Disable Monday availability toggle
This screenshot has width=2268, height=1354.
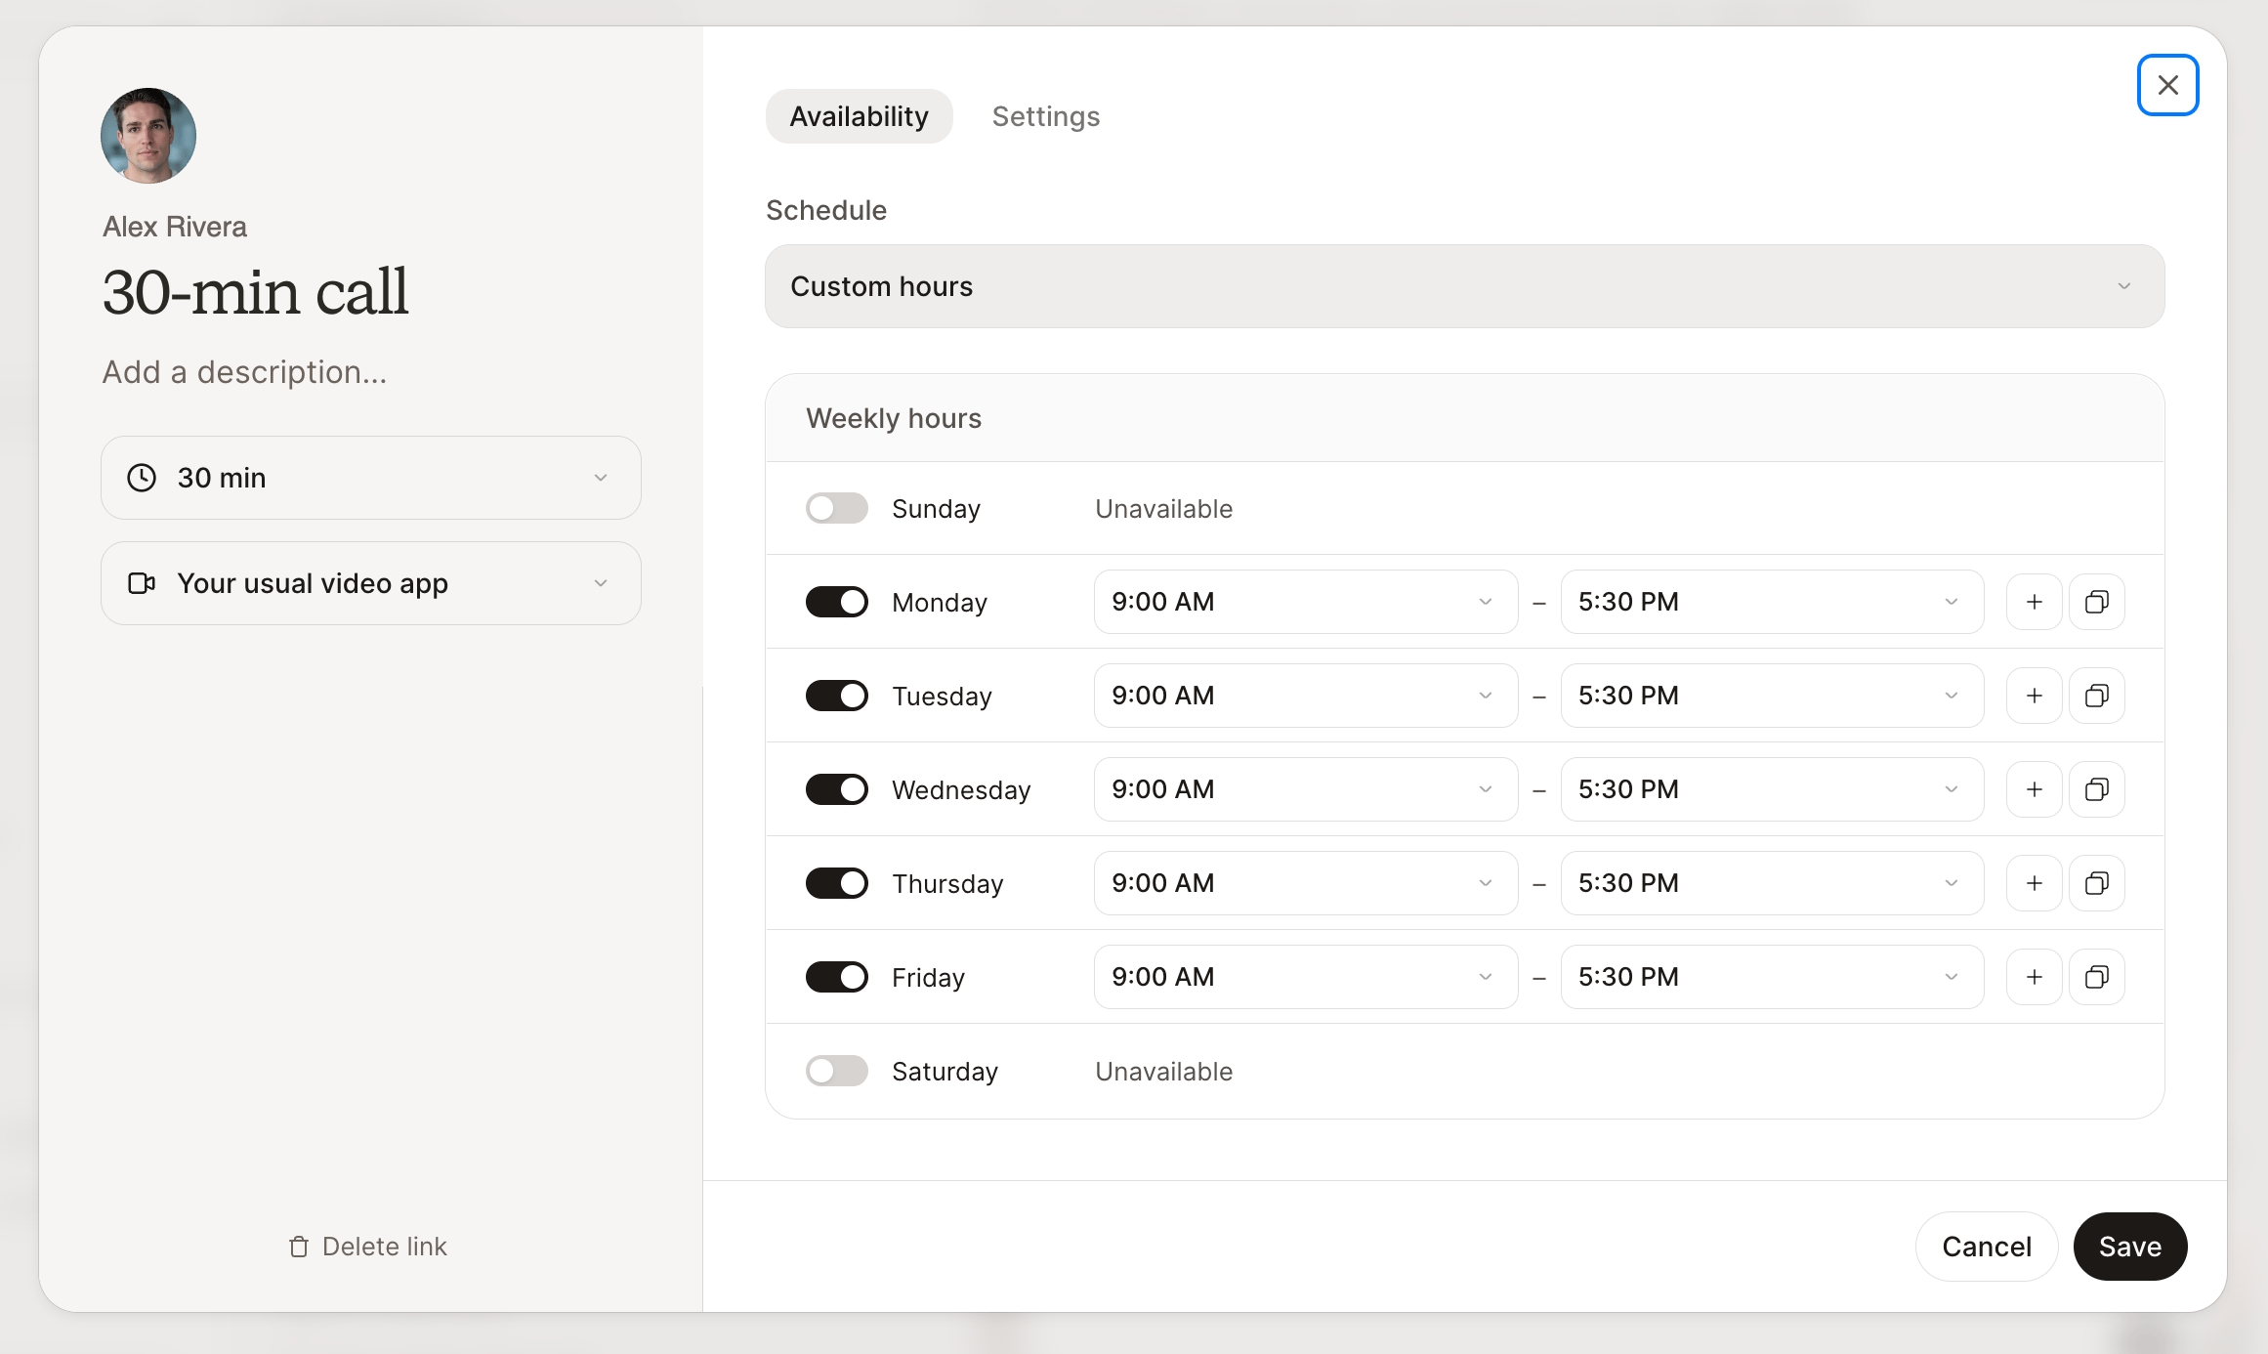click(836, 602)
